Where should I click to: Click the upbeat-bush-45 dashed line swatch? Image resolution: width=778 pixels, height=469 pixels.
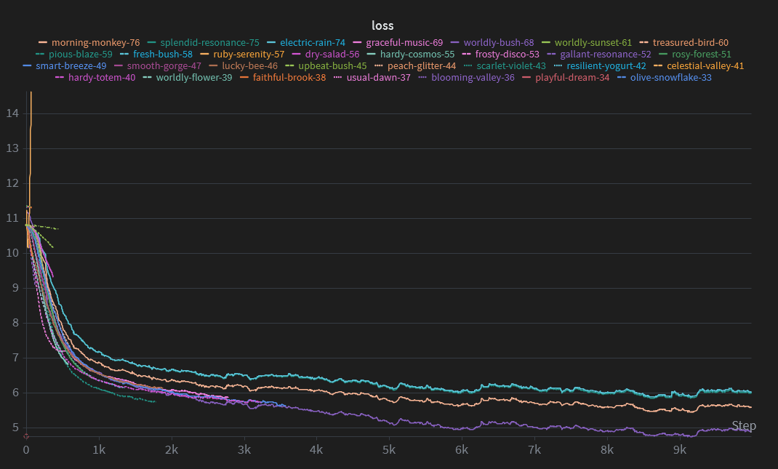click(290, 66)
